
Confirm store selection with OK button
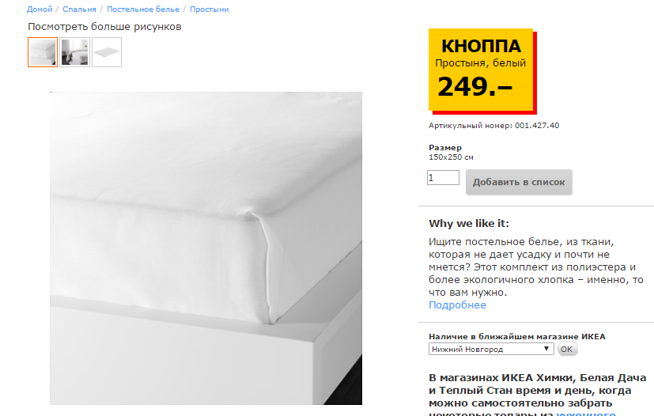567,349
